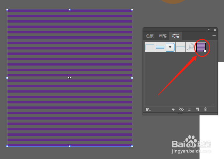Click the top-left selection handle
The image size is (224, 159).
tap(7, 10)
